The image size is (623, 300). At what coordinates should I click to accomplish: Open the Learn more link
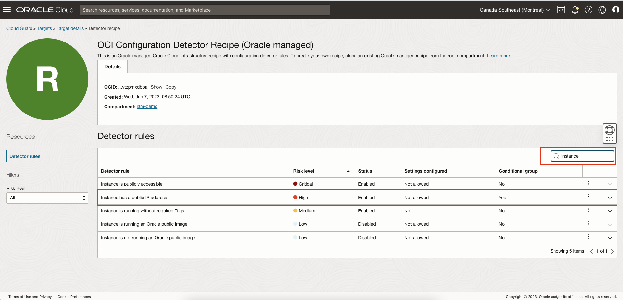click(498, 56)
